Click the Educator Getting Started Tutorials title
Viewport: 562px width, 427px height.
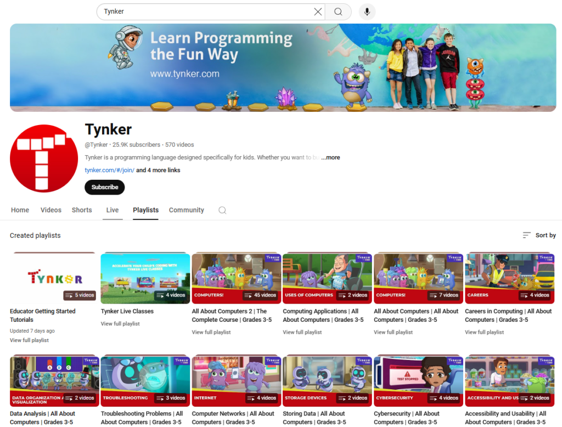click(x=43, y=315)
